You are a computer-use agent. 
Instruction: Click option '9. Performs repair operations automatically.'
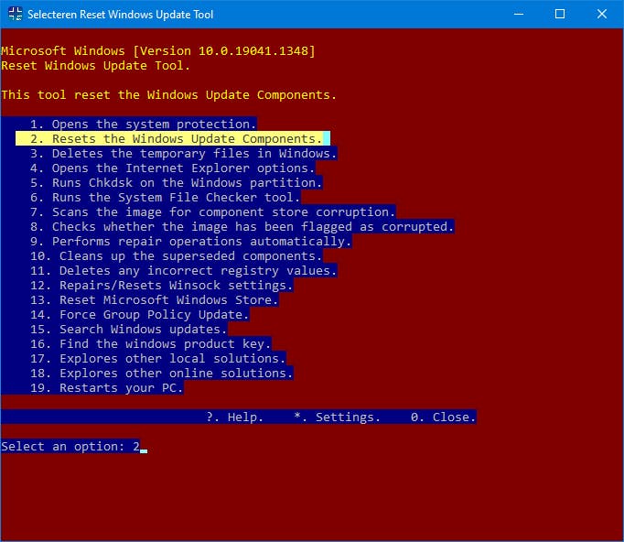click(x=190, y=242)
